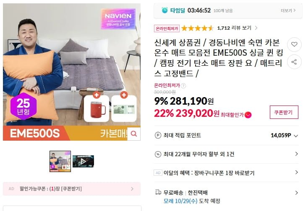Viewport: 303px width, 211px height.
Task: Open the 할인가능쿠폰 (1)장 coupon banner
Action: click(72, 189)
